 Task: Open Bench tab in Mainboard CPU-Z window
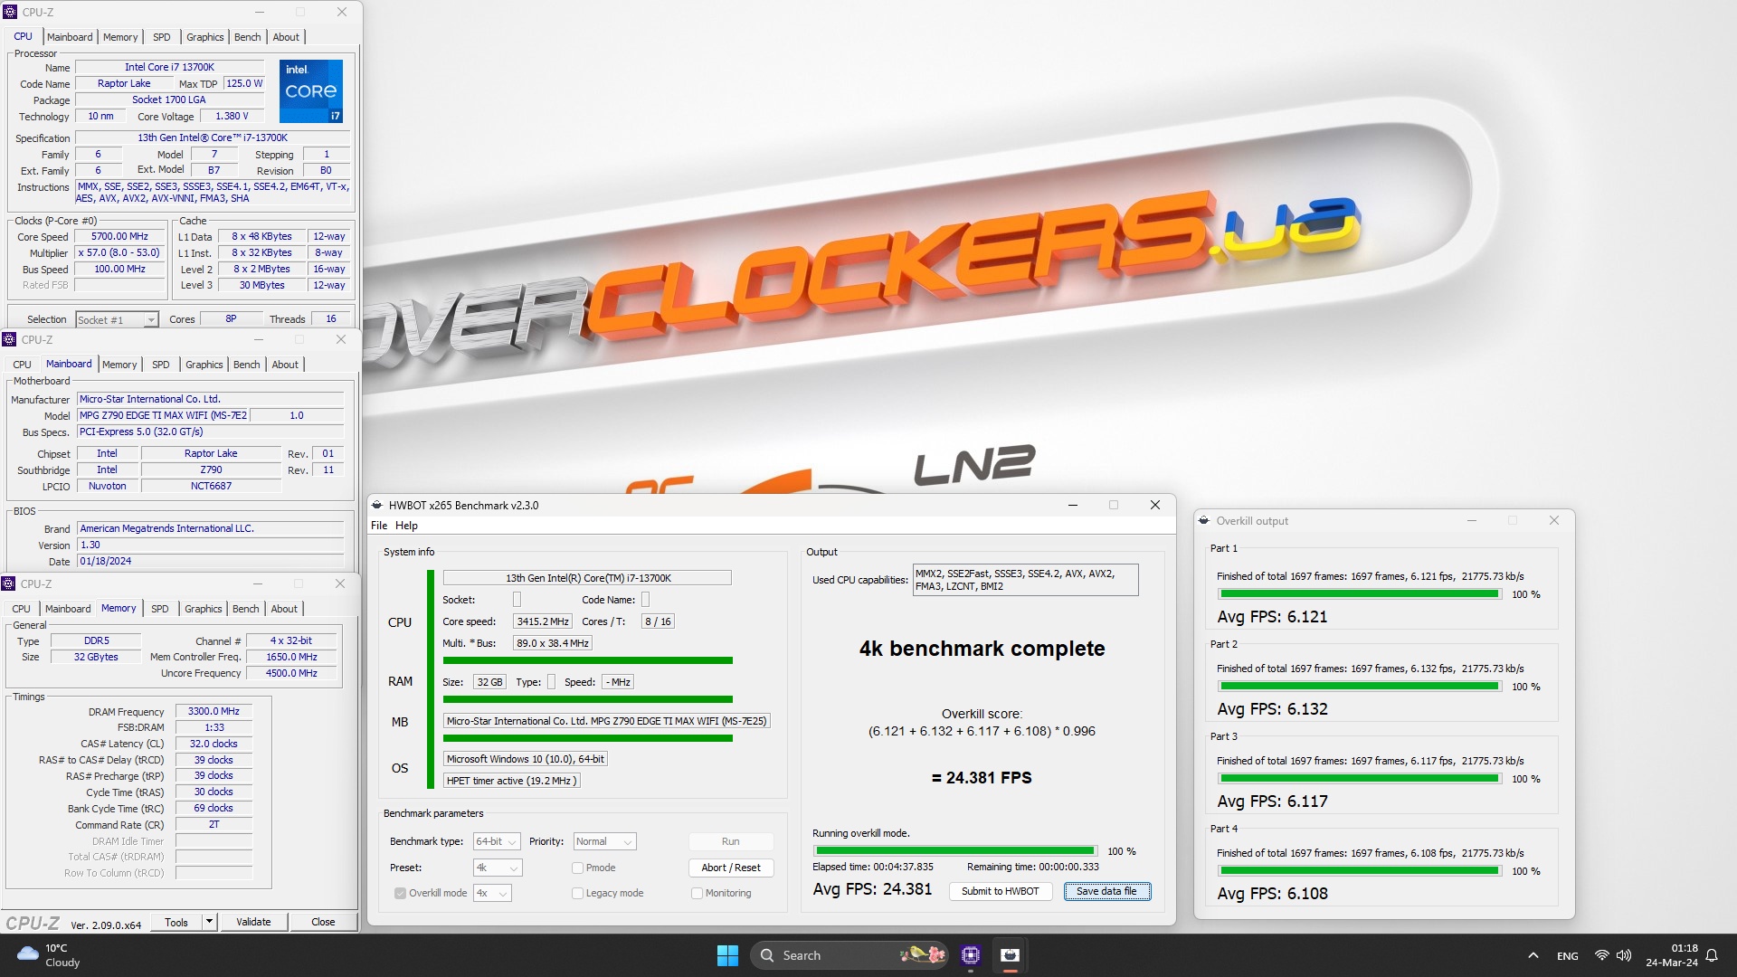(x=247, y=365)
